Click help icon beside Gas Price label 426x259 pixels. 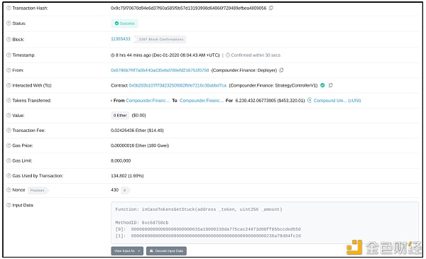pos(9,145)
